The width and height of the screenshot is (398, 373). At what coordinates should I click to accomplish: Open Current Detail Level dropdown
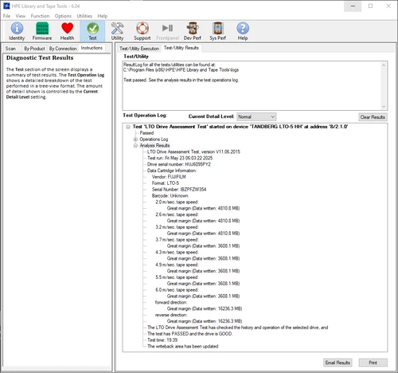click(x=256, y=116)
